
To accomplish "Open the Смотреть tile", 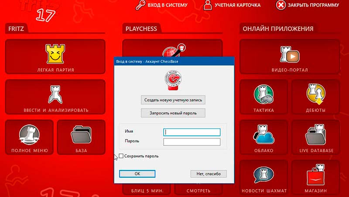I will click(198, 189).
